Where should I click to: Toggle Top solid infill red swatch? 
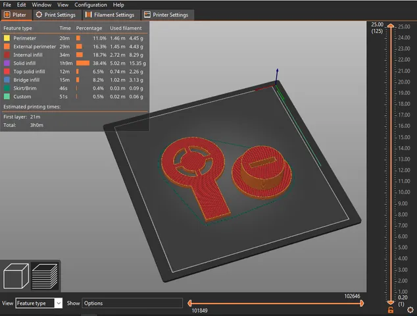coord(7,72)
